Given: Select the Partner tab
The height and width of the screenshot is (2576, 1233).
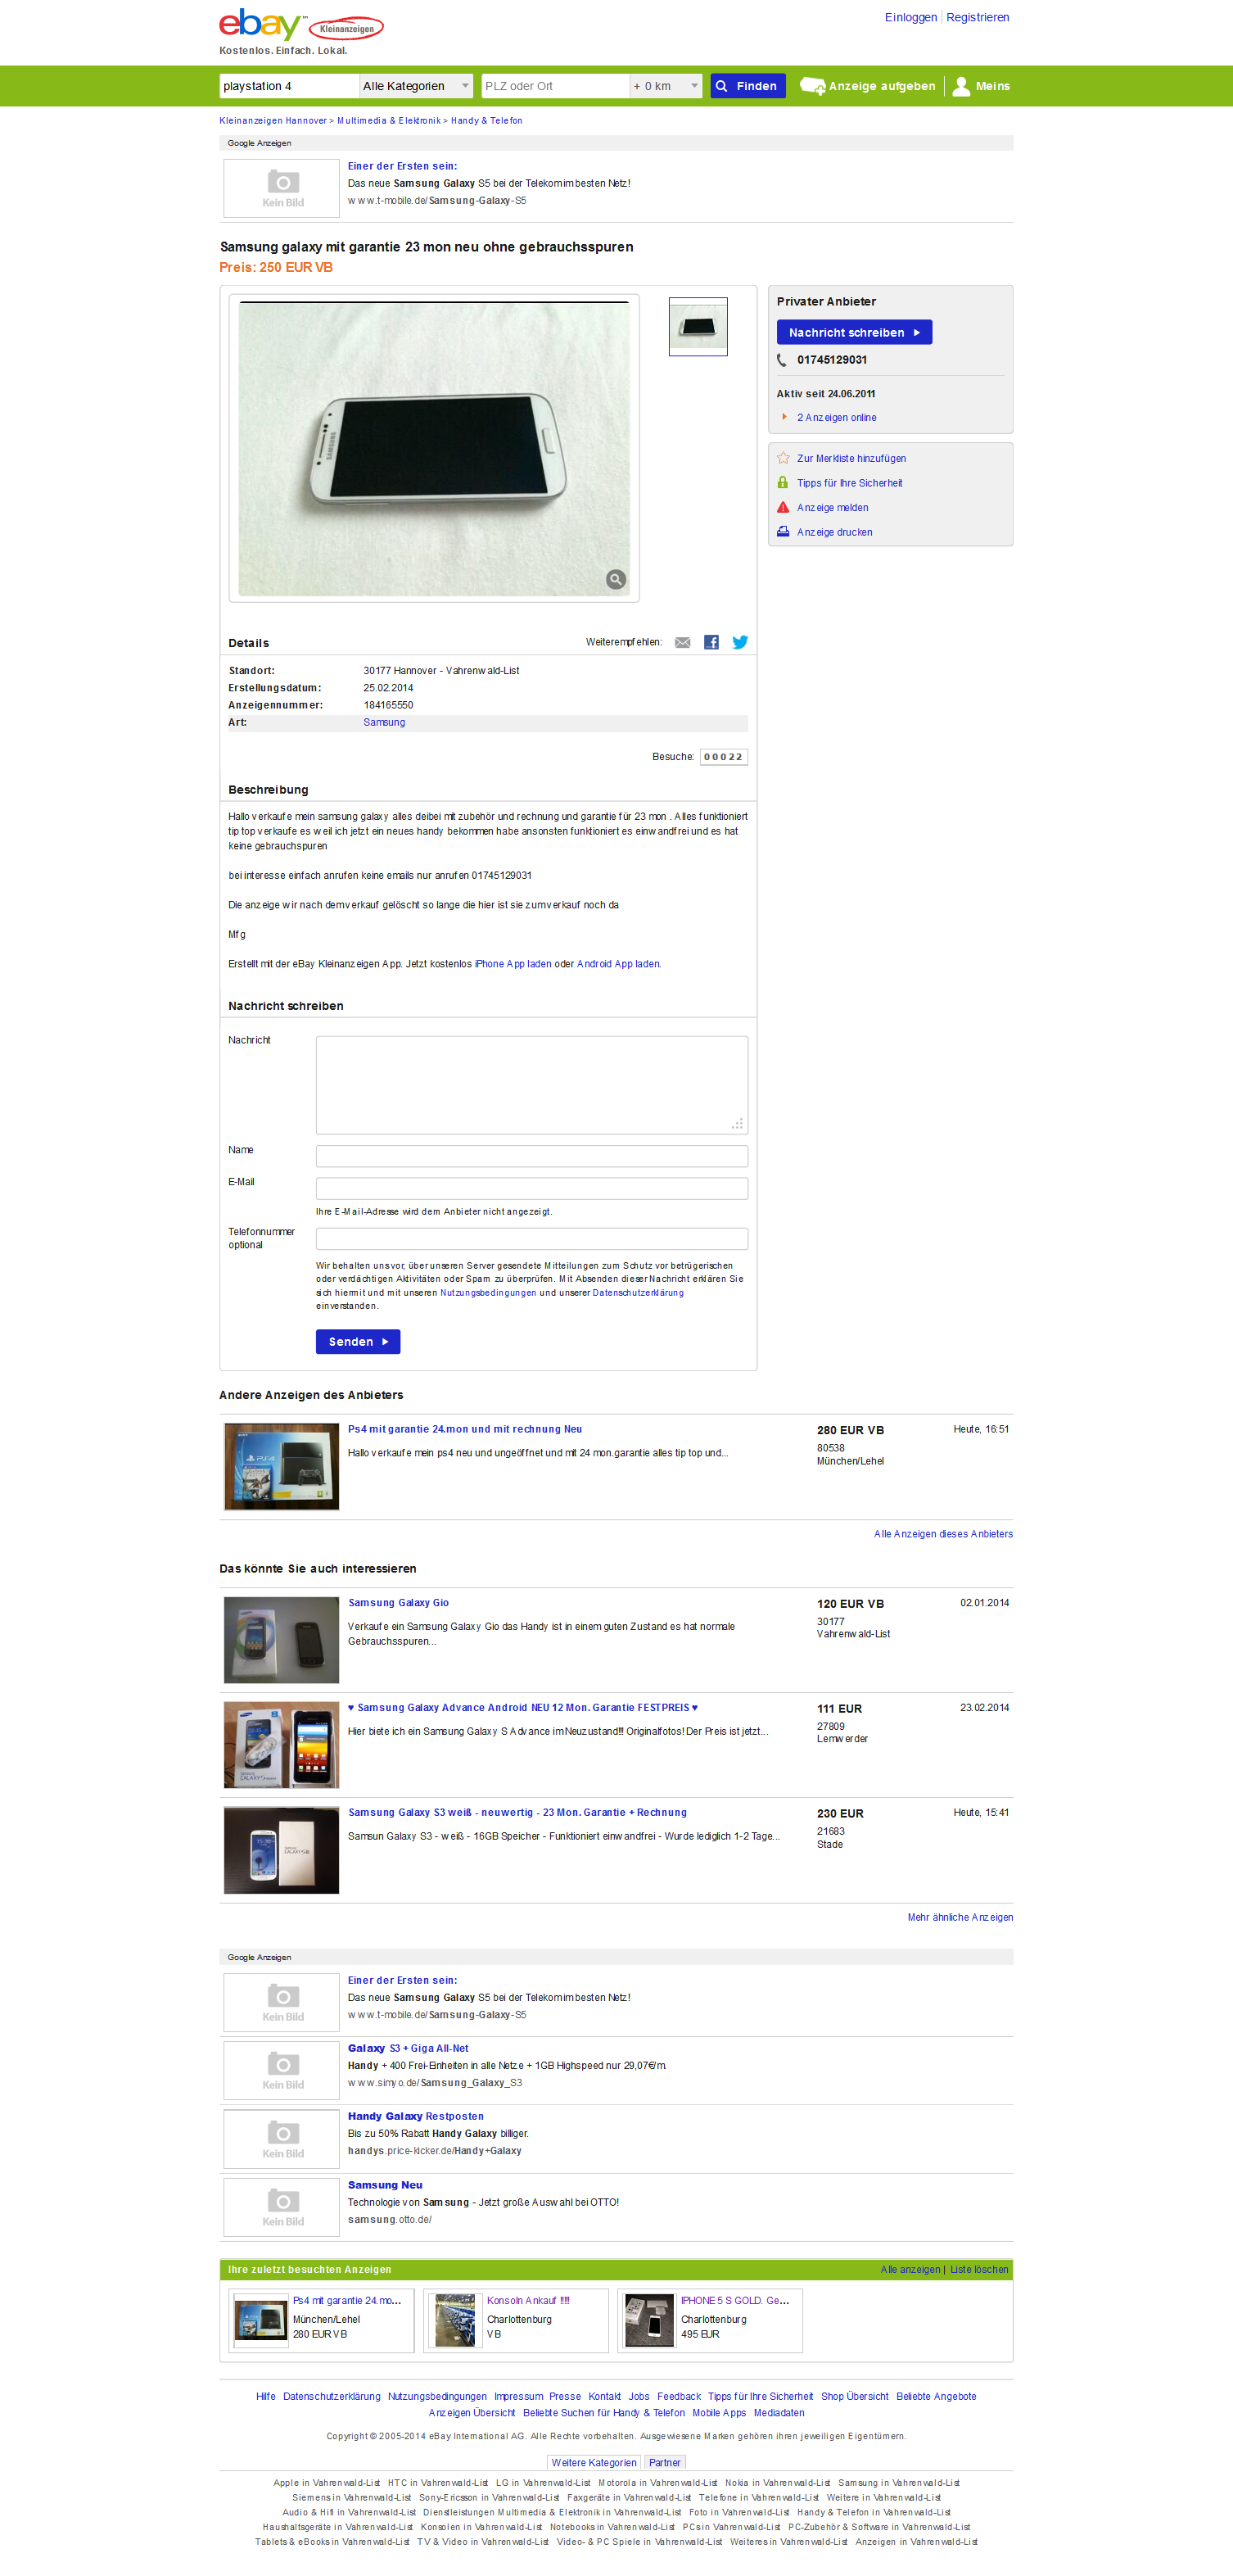Looking at the screenshot, I should [665, 2463].
